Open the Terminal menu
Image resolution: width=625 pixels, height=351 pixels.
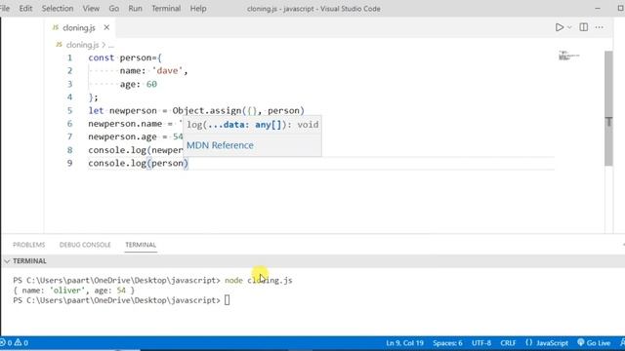click(x=166, y=9)
